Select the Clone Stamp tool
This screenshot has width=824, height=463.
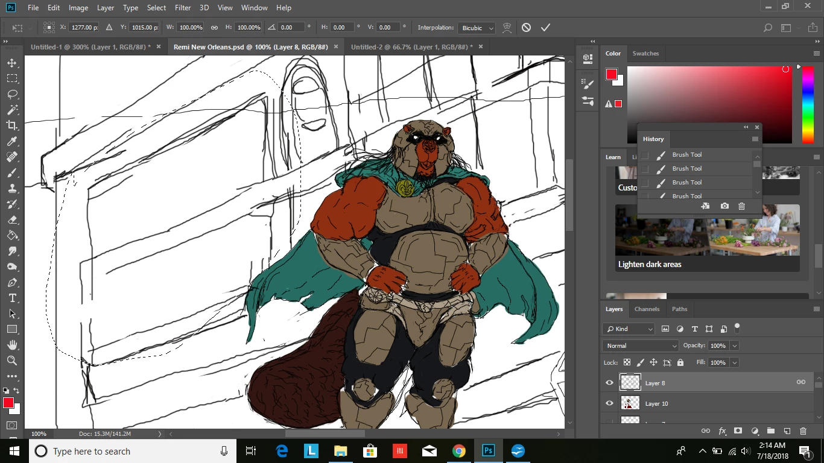pos(12,188)
